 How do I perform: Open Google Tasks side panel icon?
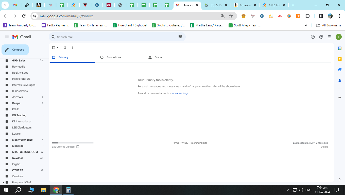tap(340, 70)
